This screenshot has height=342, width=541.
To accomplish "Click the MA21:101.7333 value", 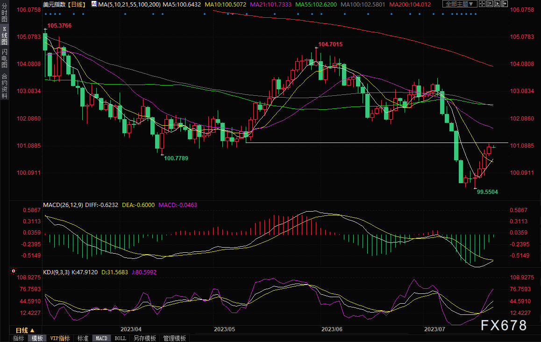I will pyautogui.click(x=270, y=5).
